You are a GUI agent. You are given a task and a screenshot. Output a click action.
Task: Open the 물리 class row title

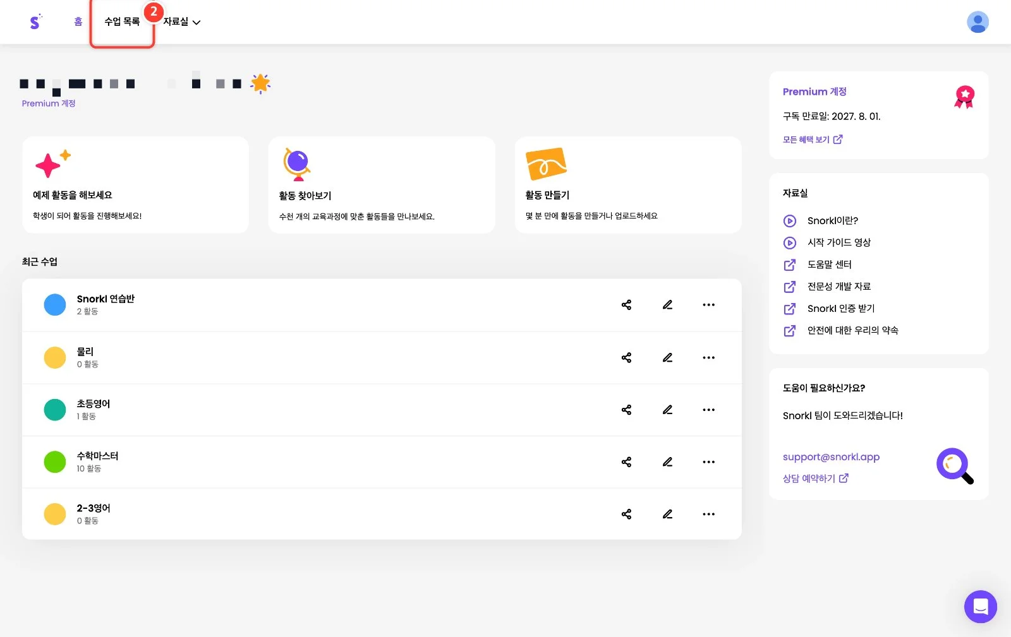[x=85, y=352]
